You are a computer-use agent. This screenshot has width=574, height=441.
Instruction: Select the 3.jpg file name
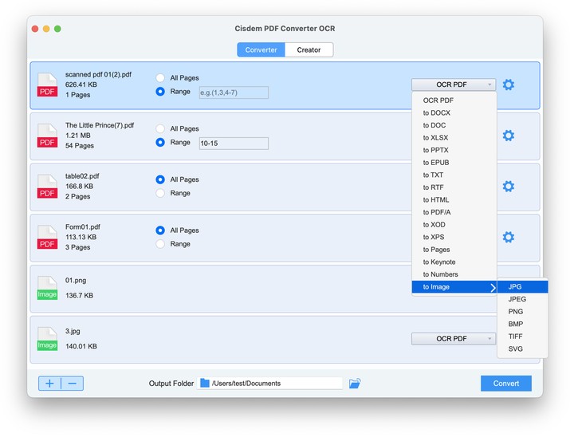(73, 333)
